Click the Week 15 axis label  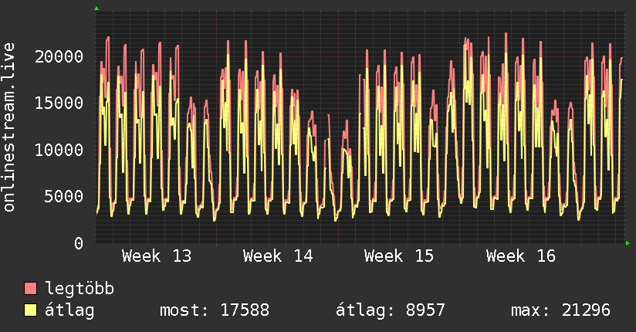(x=399, y=256)
